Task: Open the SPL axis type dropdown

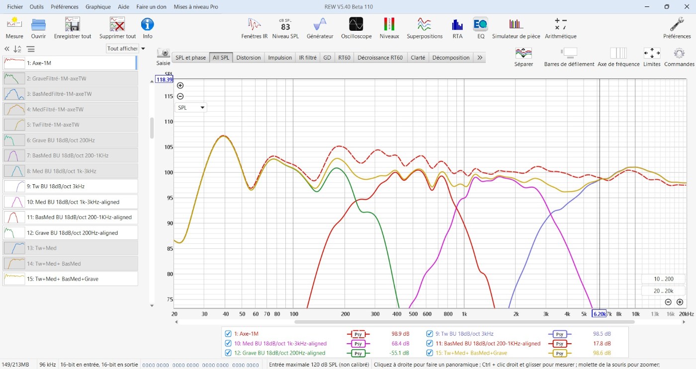Action: (x=191, y=108)
